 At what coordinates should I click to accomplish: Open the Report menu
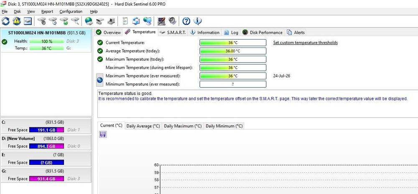pyautogui.click(x=47, y=11)
